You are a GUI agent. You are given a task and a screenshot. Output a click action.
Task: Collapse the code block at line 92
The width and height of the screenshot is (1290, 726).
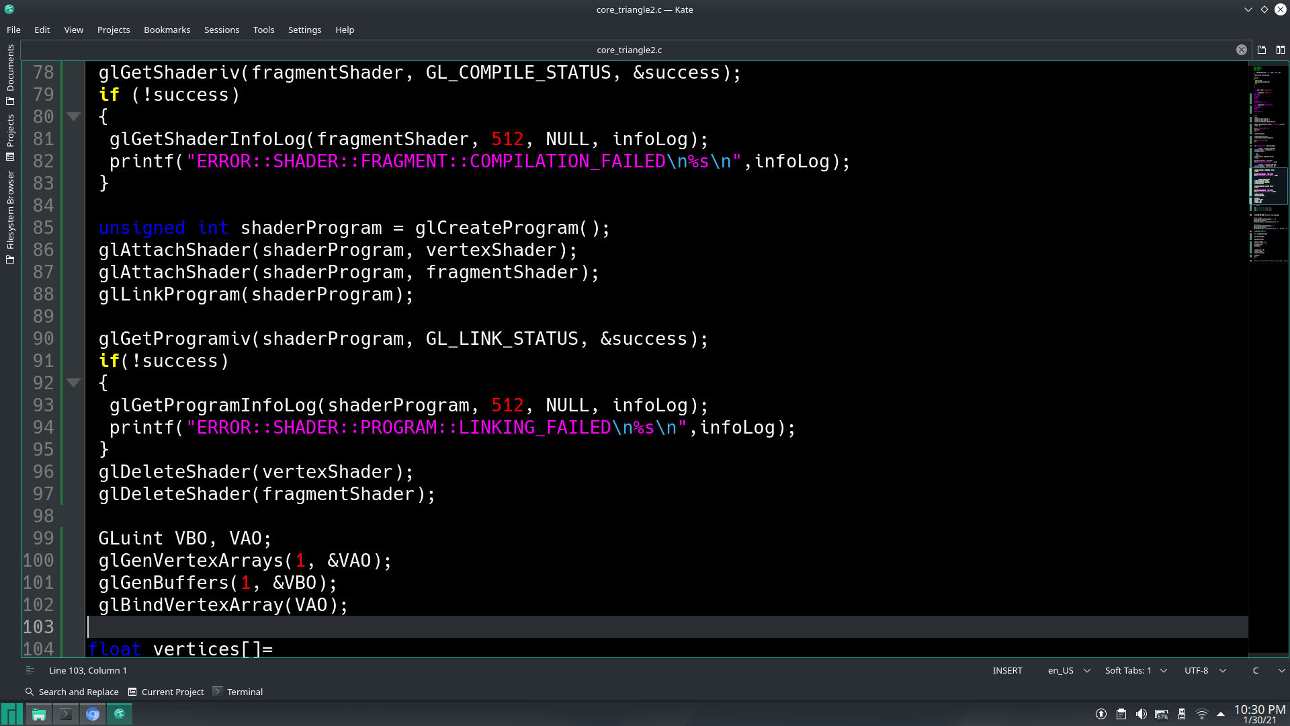click(74, 382)
